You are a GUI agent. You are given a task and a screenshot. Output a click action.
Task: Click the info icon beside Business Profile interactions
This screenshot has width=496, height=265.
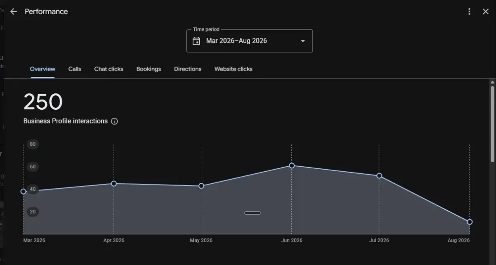114,121
